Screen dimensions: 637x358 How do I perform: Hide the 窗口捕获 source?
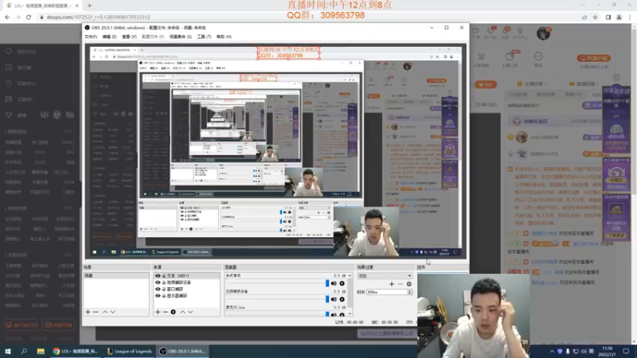click(x=158, y=289)
